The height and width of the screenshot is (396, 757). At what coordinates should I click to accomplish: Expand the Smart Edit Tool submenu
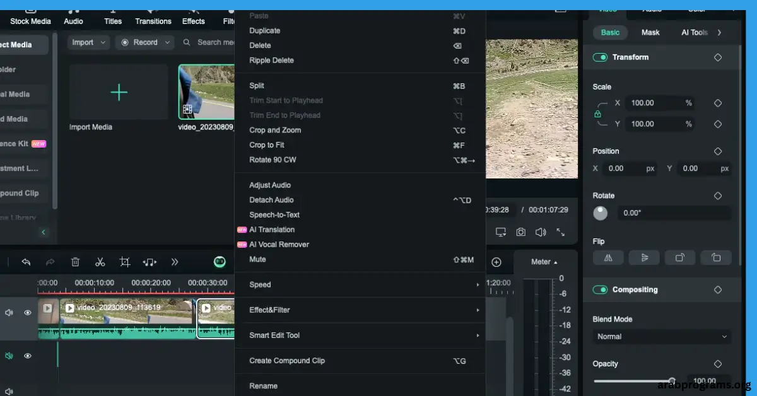(x=360, y=335)
